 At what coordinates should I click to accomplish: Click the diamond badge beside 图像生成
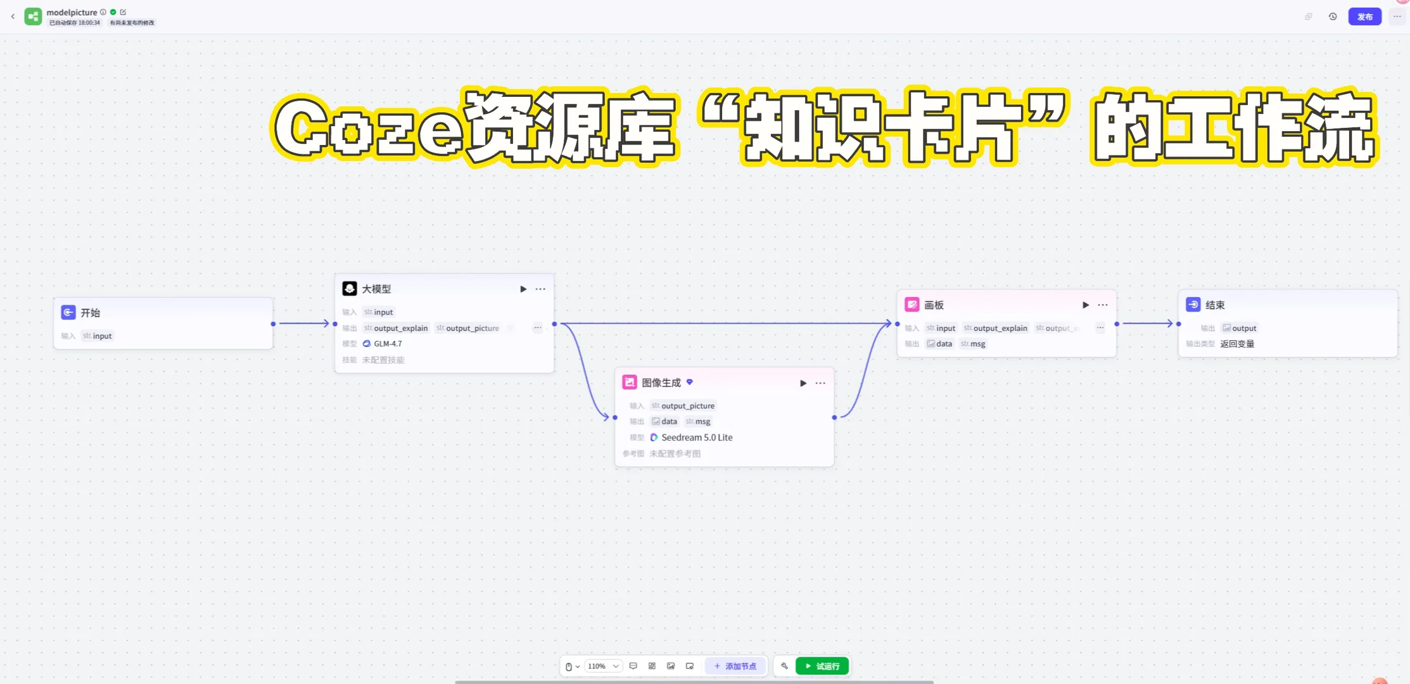click(x=690, y=382)
